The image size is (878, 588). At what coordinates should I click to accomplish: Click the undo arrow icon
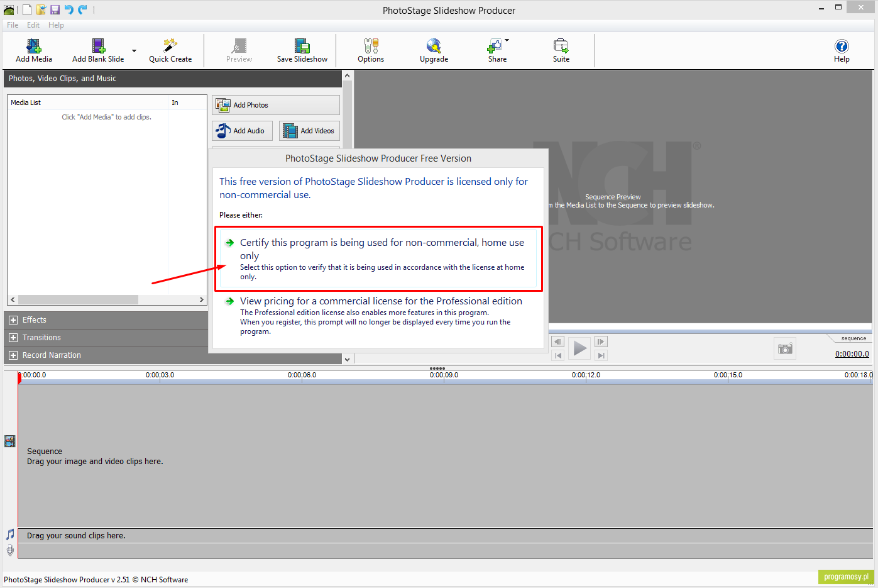[69, 9]
